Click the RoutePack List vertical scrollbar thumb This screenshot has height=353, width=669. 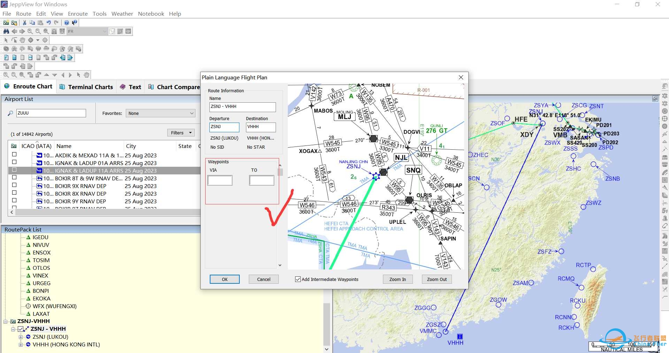coord(326,324)
